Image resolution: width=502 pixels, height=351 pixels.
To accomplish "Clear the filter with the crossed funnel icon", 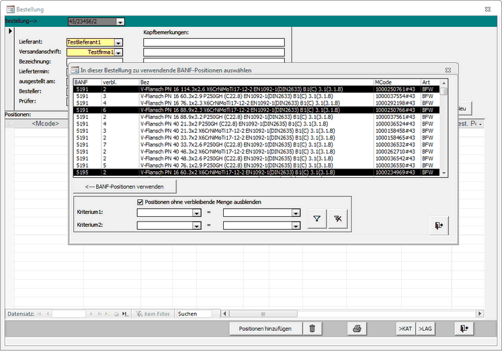I will (338, 219).
